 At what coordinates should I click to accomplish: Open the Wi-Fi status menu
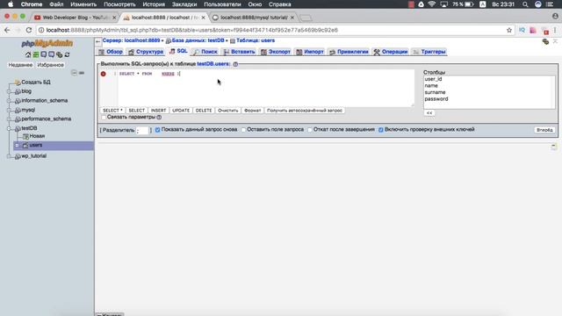(432, 4)
